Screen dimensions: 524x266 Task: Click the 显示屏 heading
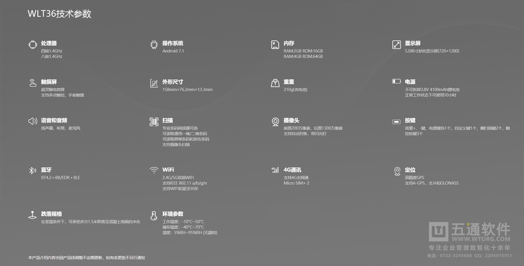coord(413,43)
